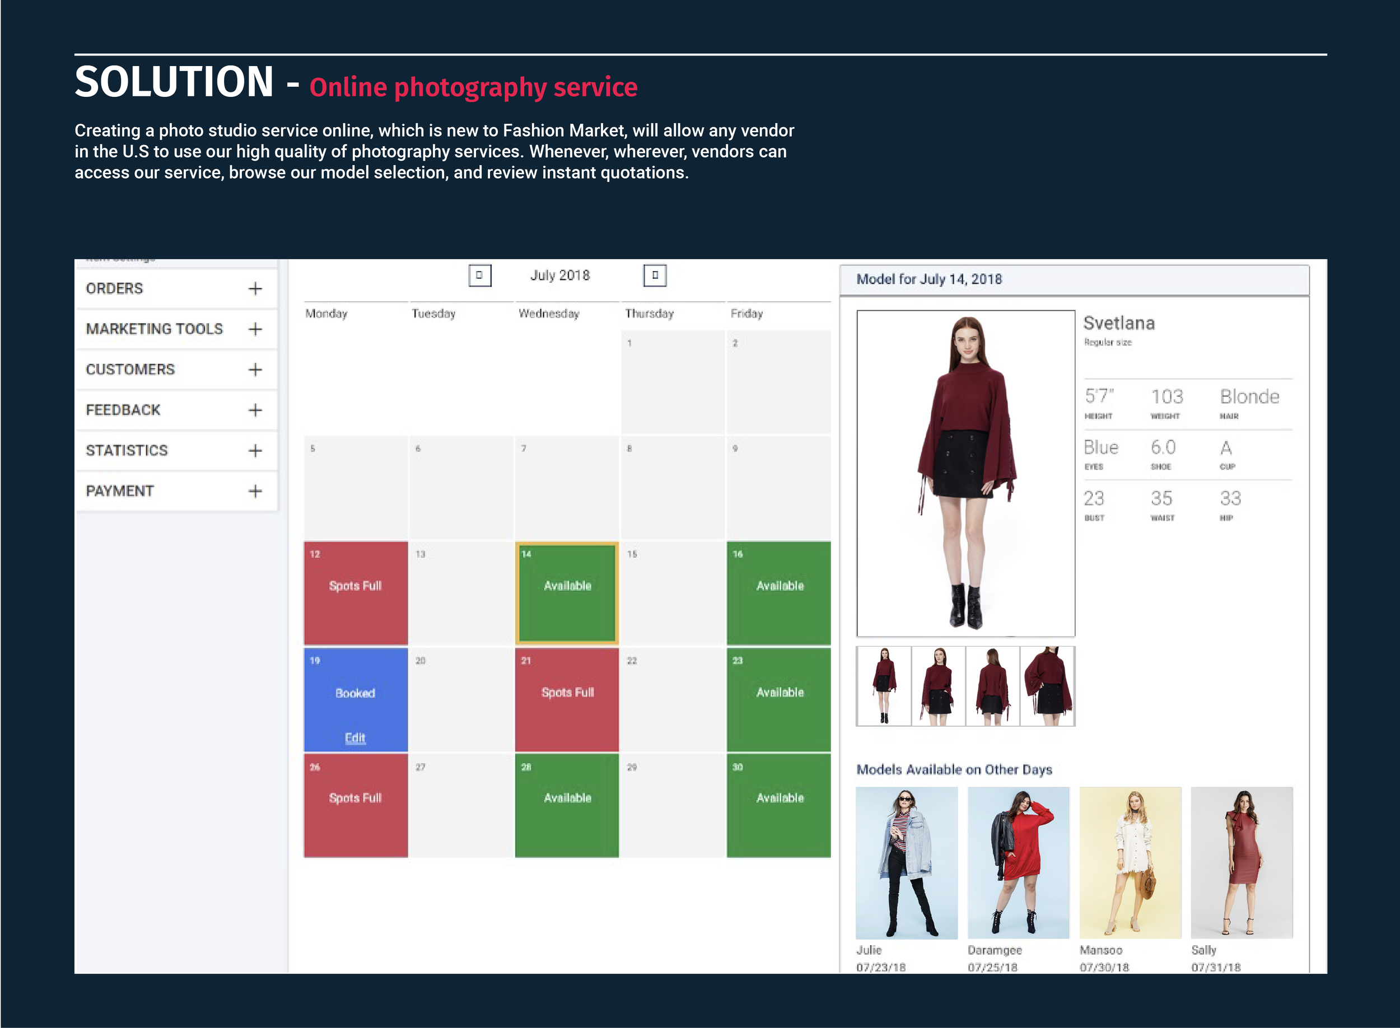Click Edit link on booked July 19

pos(354,738)
